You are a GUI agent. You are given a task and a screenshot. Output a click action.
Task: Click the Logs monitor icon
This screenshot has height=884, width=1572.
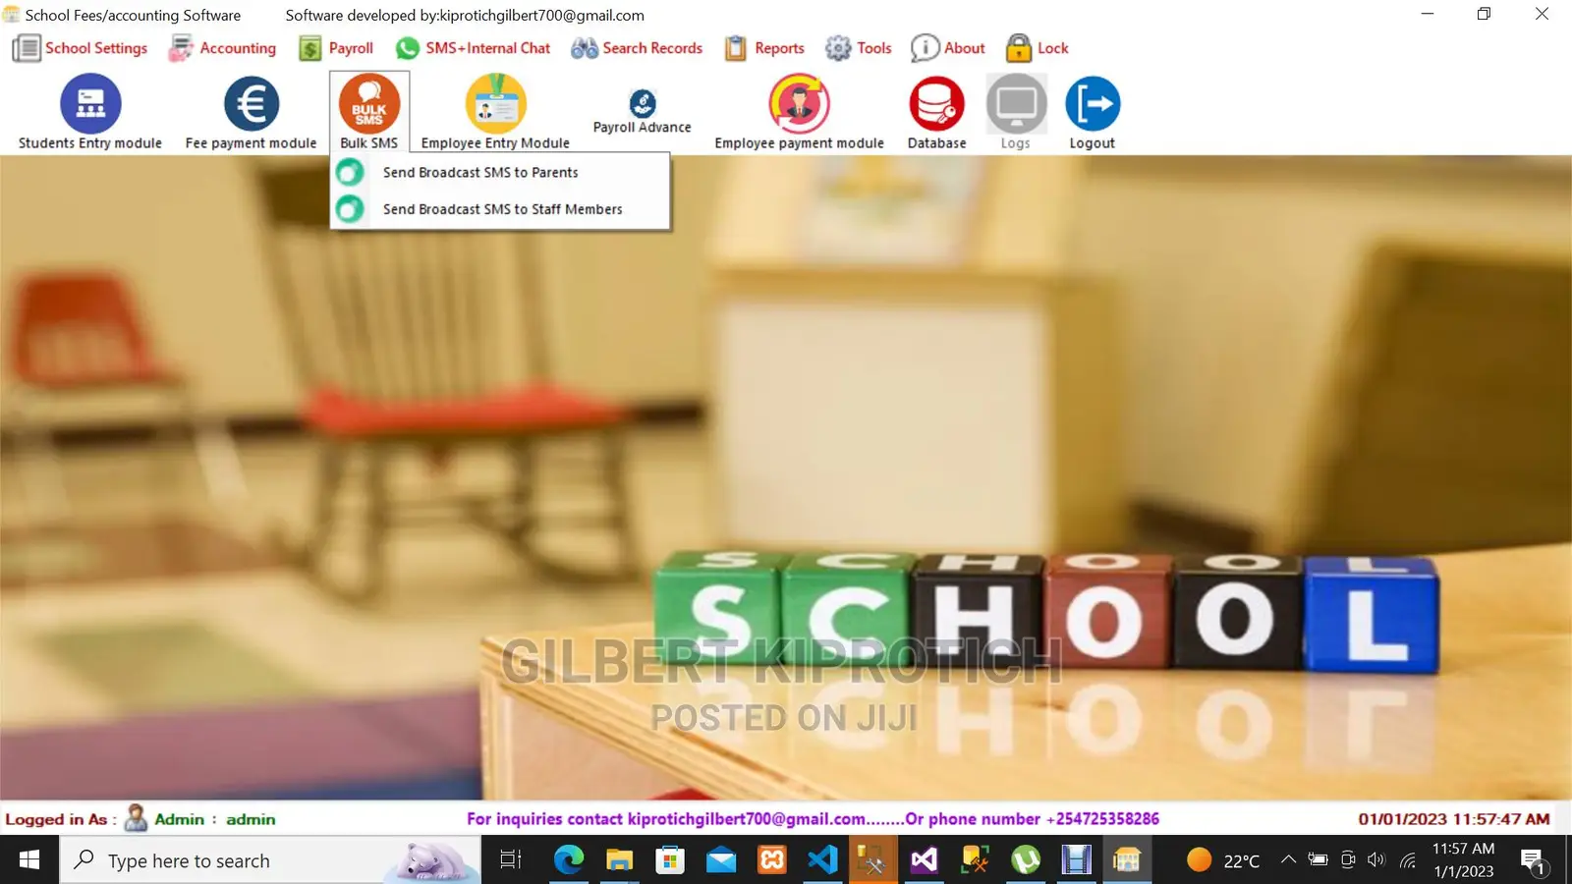[x=1016, y=103]
